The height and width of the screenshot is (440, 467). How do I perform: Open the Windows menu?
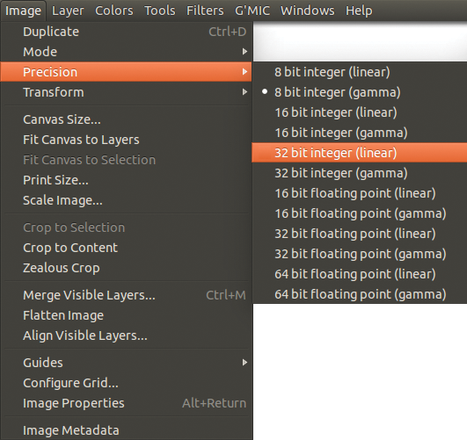[x=307, y=11]
